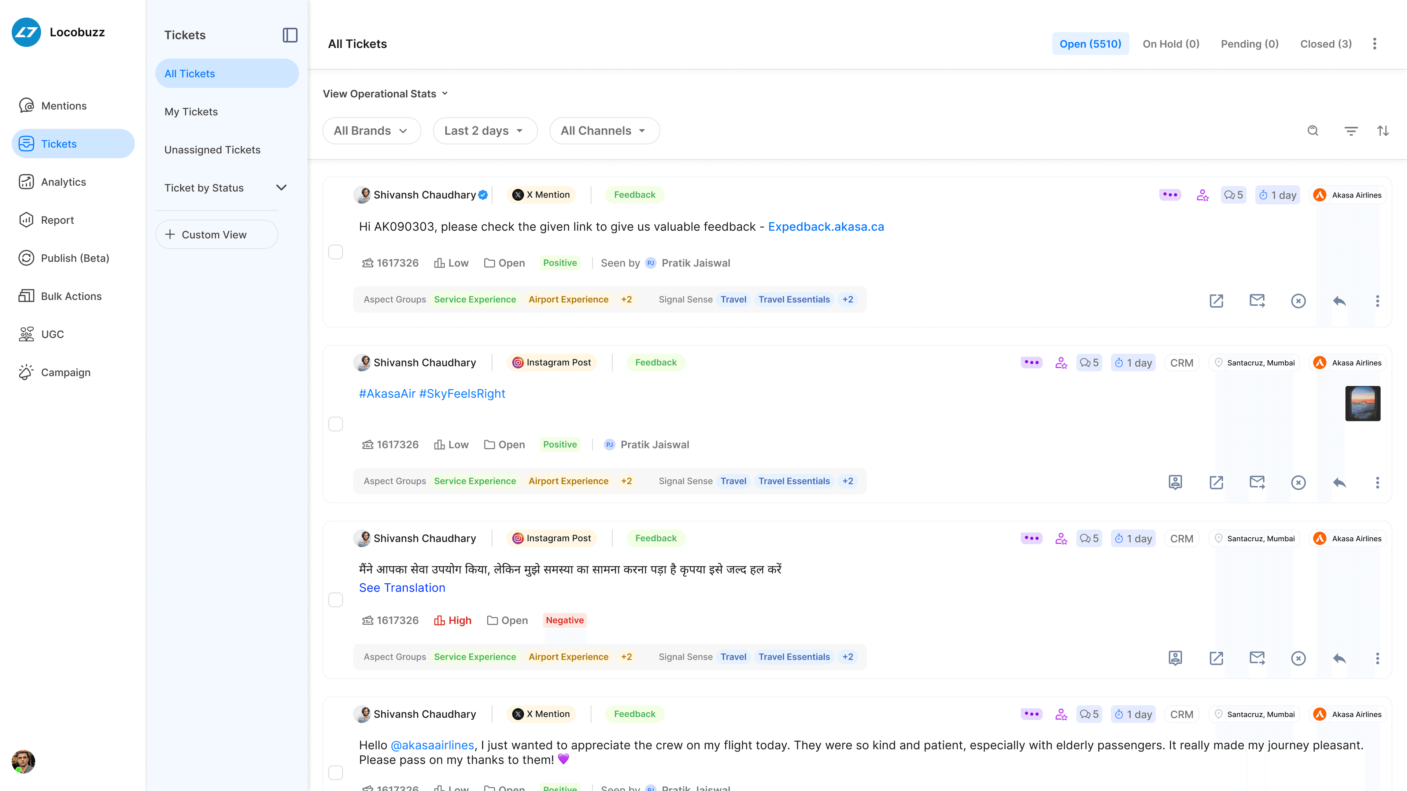Switch to Closed (3) tab
The height and width of the screenshot is (791, 1407).
click(1326, 44)
